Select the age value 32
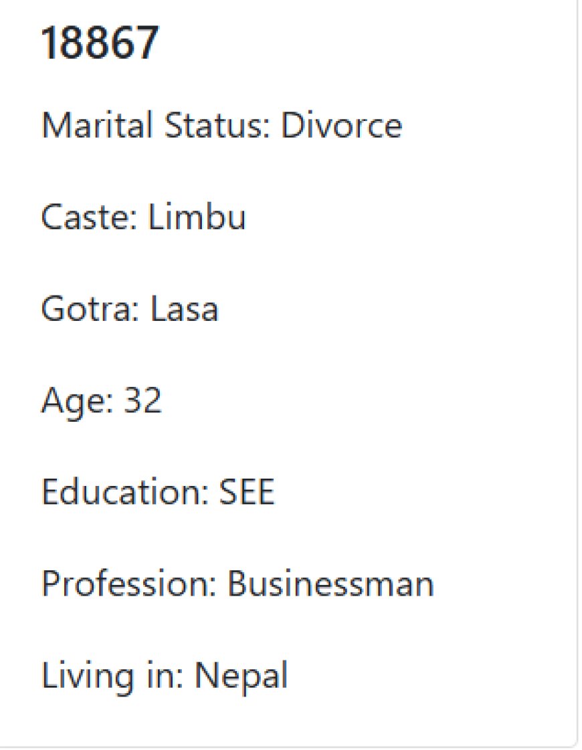Image resolution: width=582 pixels, height=750 pixels. 142,400
